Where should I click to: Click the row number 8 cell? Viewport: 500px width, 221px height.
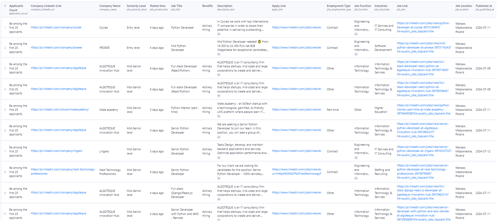point(5,172)
